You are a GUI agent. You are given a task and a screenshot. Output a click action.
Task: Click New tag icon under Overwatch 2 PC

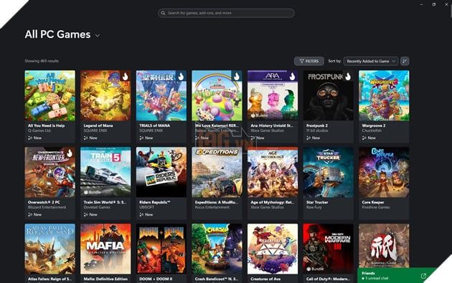(x=30, y=214)
